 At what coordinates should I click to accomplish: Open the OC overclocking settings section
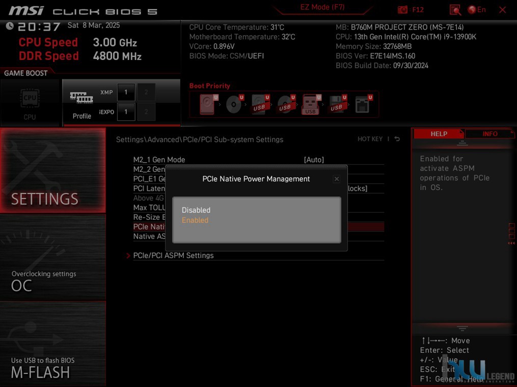(53, 258)
